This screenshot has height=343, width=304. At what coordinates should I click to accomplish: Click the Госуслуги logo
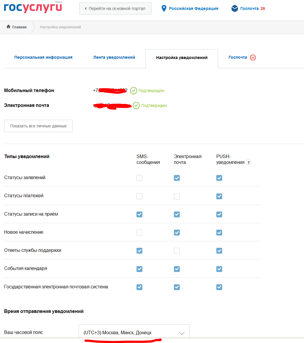pos(33,8)
